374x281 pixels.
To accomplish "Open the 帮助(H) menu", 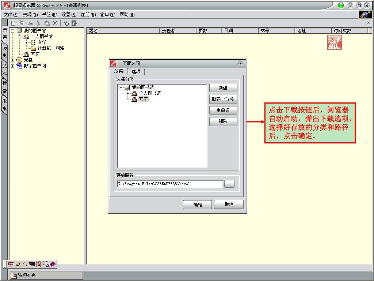I will point(127,15).
